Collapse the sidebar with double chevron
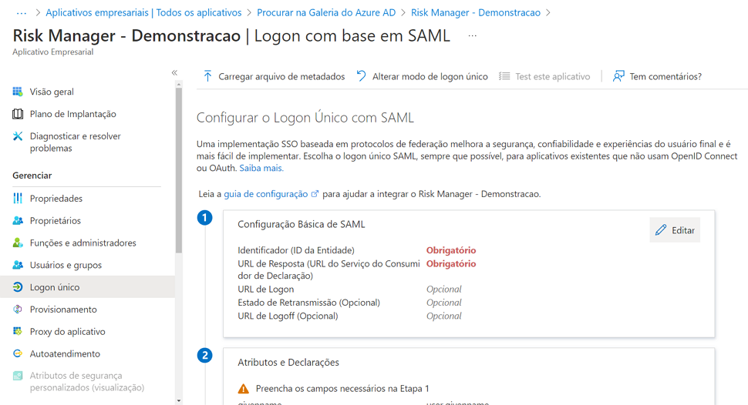The image size is (748, 405). click(174, 73)
